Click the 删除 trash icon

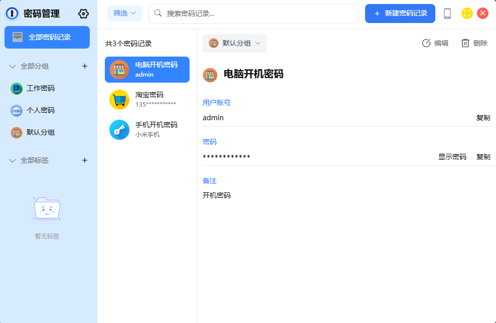click(465, 43)
